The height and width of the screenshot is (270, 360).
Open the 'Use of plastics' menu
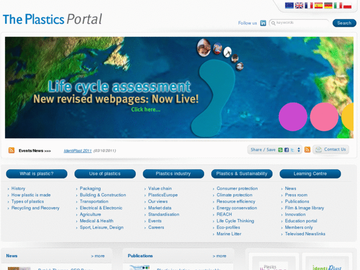[x=105, y=174]
